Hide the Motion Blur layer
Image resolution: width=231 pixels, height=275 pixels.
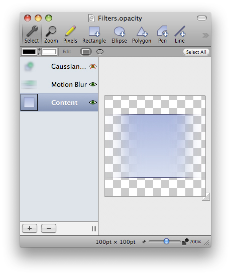(x=93, y=84)
